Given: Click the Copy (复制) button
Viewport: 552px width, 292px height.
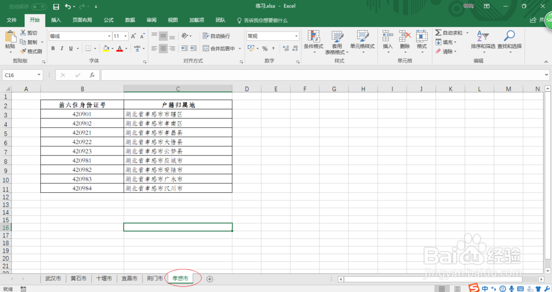Looking at the screenshot, I should click(x=29, y=42).
